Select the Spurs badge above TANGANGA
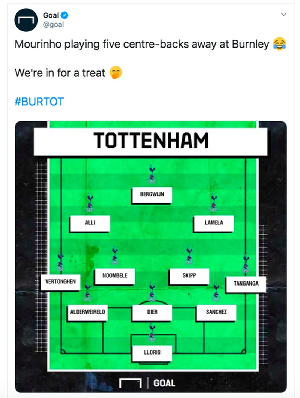This screenshot has width=300, height=398. click(x=246, y=262)
